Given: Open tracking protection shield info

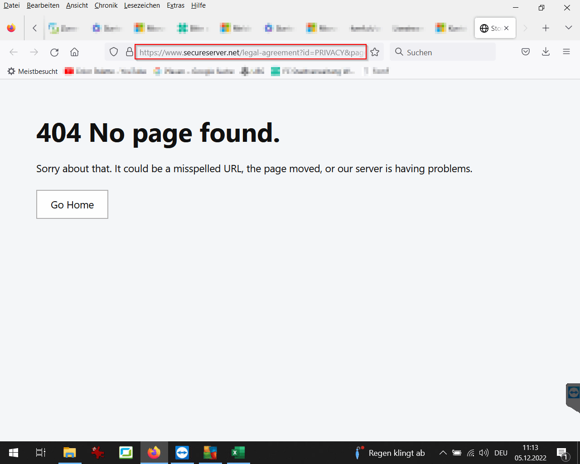Looking at the screenshot, I should (114, 52).
